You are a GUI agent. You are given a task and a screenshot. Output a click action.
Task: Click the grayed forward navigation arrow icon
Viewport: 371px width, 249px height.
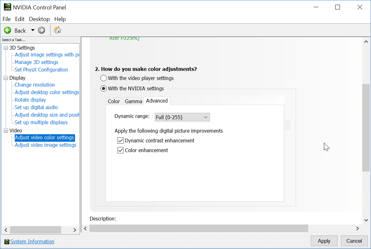pyautogui.click(x=41, y=30)
